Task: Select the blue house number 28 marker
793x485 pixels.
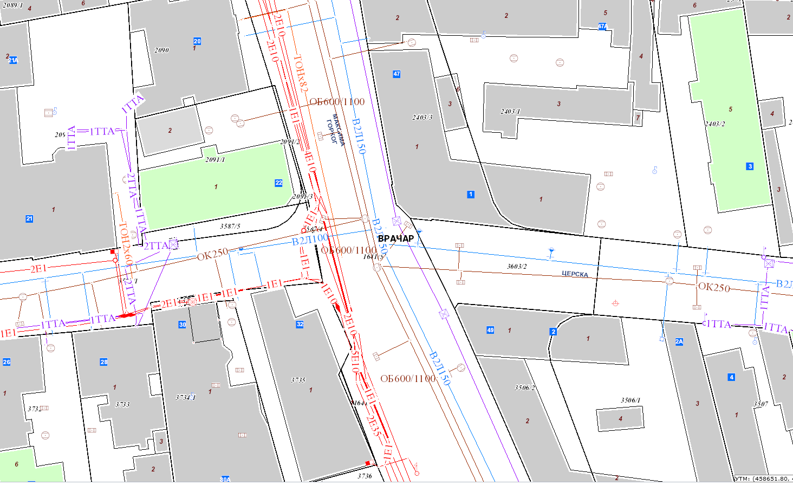Action: 104,362
